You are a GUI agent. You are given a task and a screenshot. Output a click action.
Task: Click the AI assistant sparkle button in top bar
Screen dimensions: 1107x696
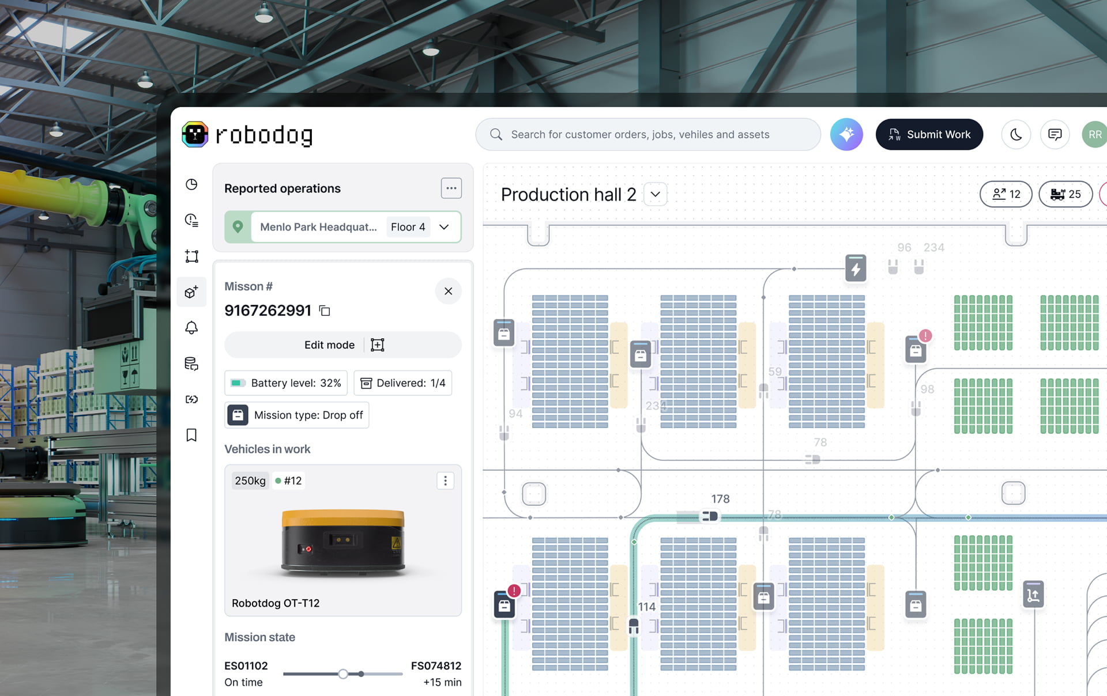pos(846,134)
